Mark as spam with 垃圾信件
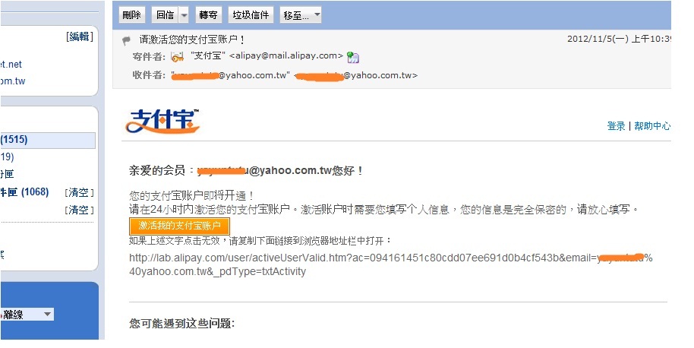 (251, 15)
